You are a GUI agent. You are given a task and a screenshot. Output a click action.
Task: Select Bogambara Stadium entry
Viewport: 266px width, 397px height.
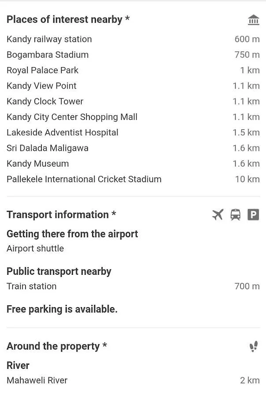pos(133,55)
